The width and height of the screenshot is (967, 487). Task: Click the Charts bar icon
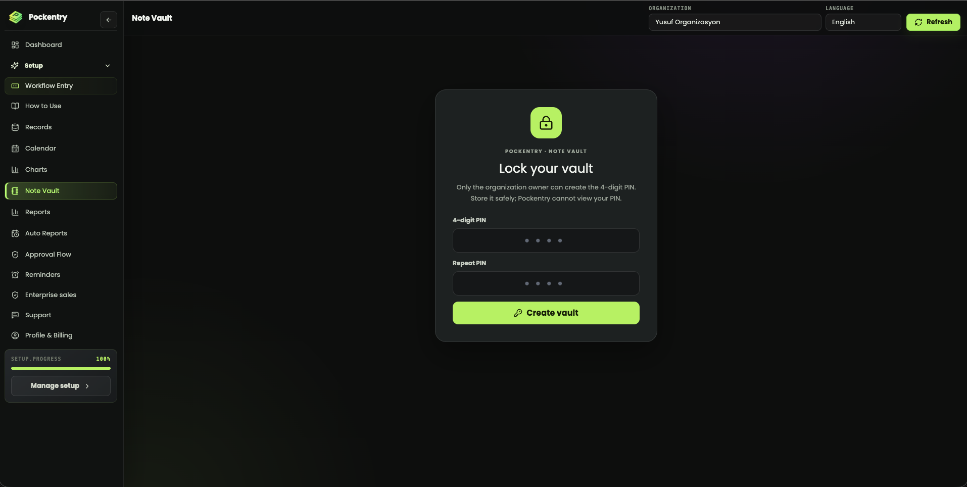15,170
